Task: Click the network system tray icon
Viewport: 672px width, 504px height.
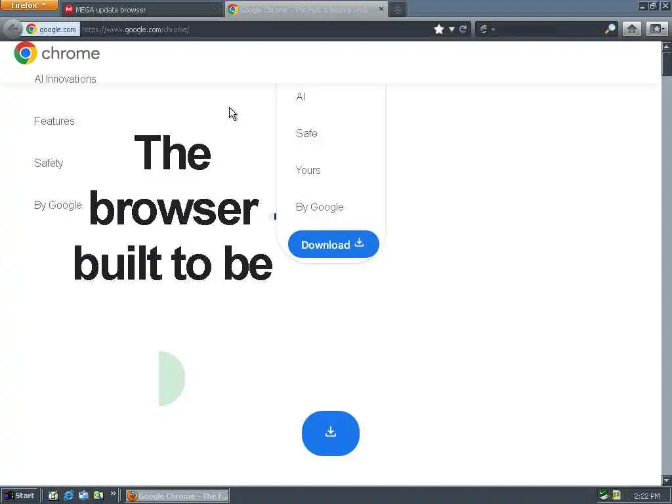Action: (x=604, y=495)
